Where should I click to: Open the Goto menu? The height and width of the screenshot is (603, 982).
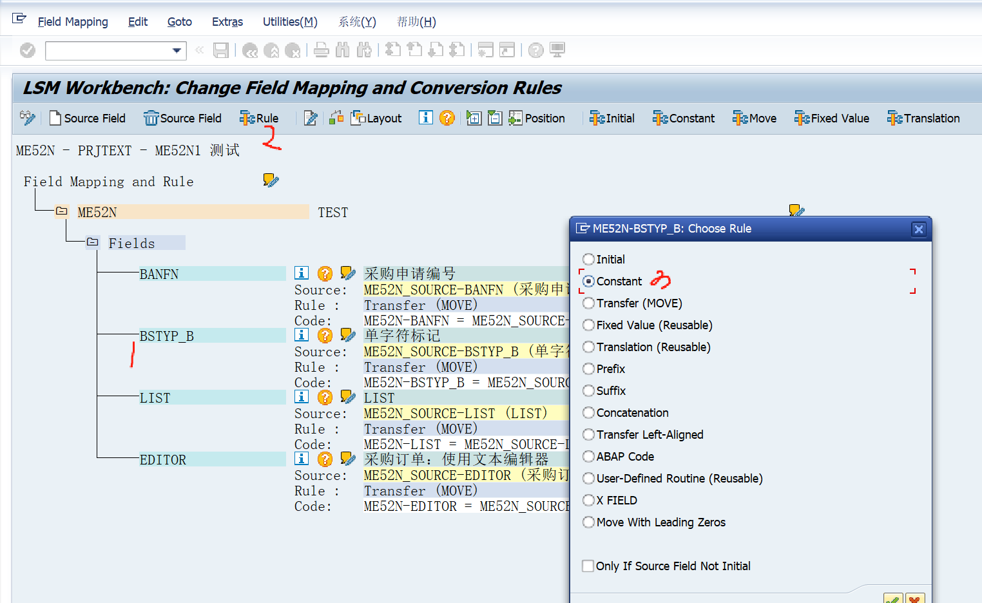(x=180, y=22)
